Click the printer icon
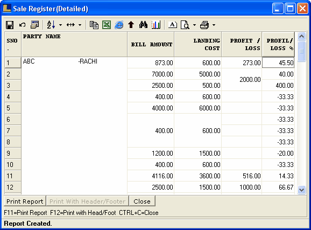Screen dimensions: 311x230 [204, 25]
